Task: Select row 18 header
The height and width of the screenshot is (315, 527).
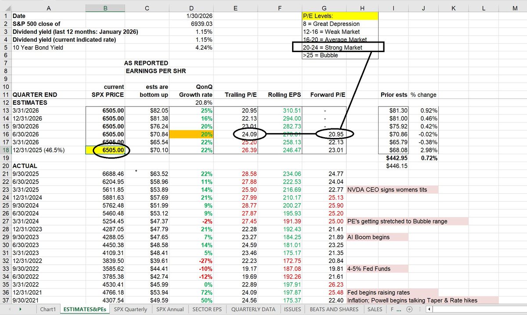Action: click(x=6, y=150)
